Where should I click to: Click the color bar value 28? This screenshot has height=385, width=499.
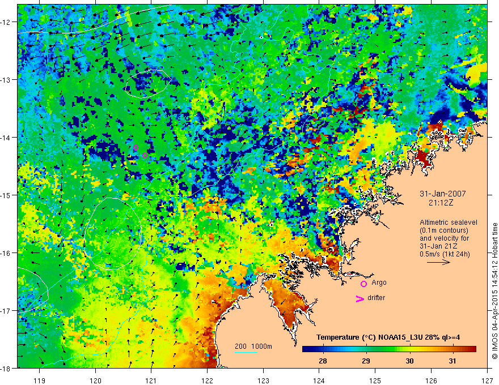coord(323,361)
